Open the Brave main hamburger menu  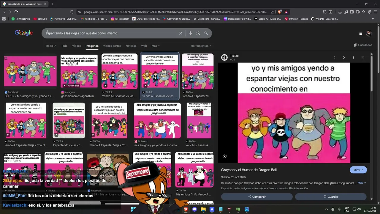(376, 12)
